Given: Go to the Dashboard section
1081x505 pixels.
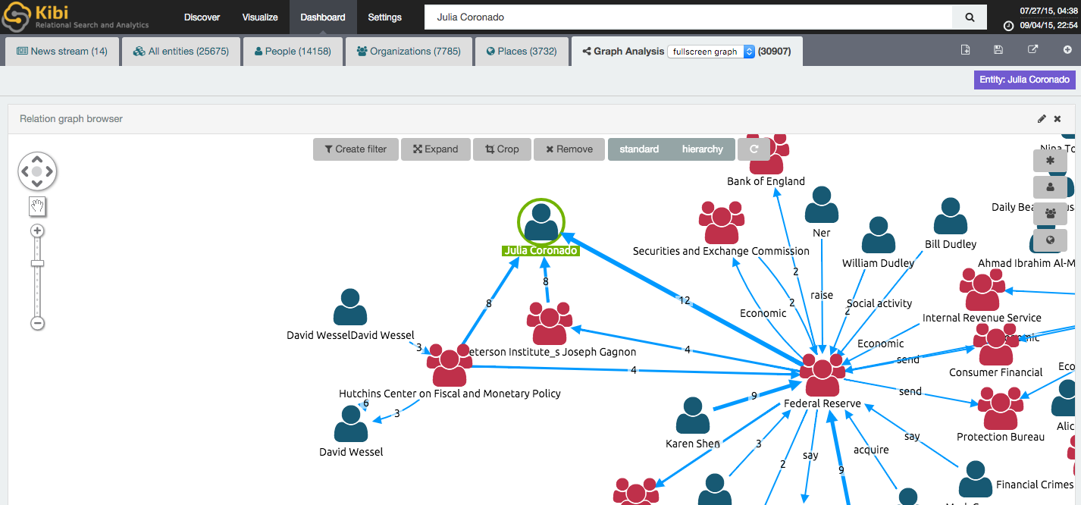Looking at the screenshot, I should pyautogui.click(x=323, y=17).
